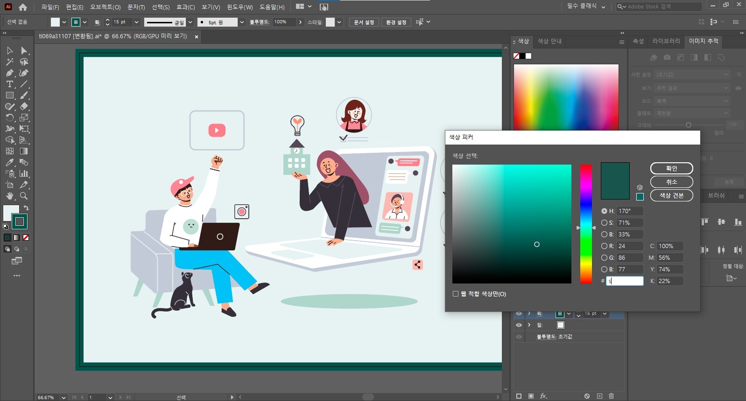The width and height of the screenshot is (746, 401).
Task: Select the Magic Wand tool
Action: click(x=9, y=62)
